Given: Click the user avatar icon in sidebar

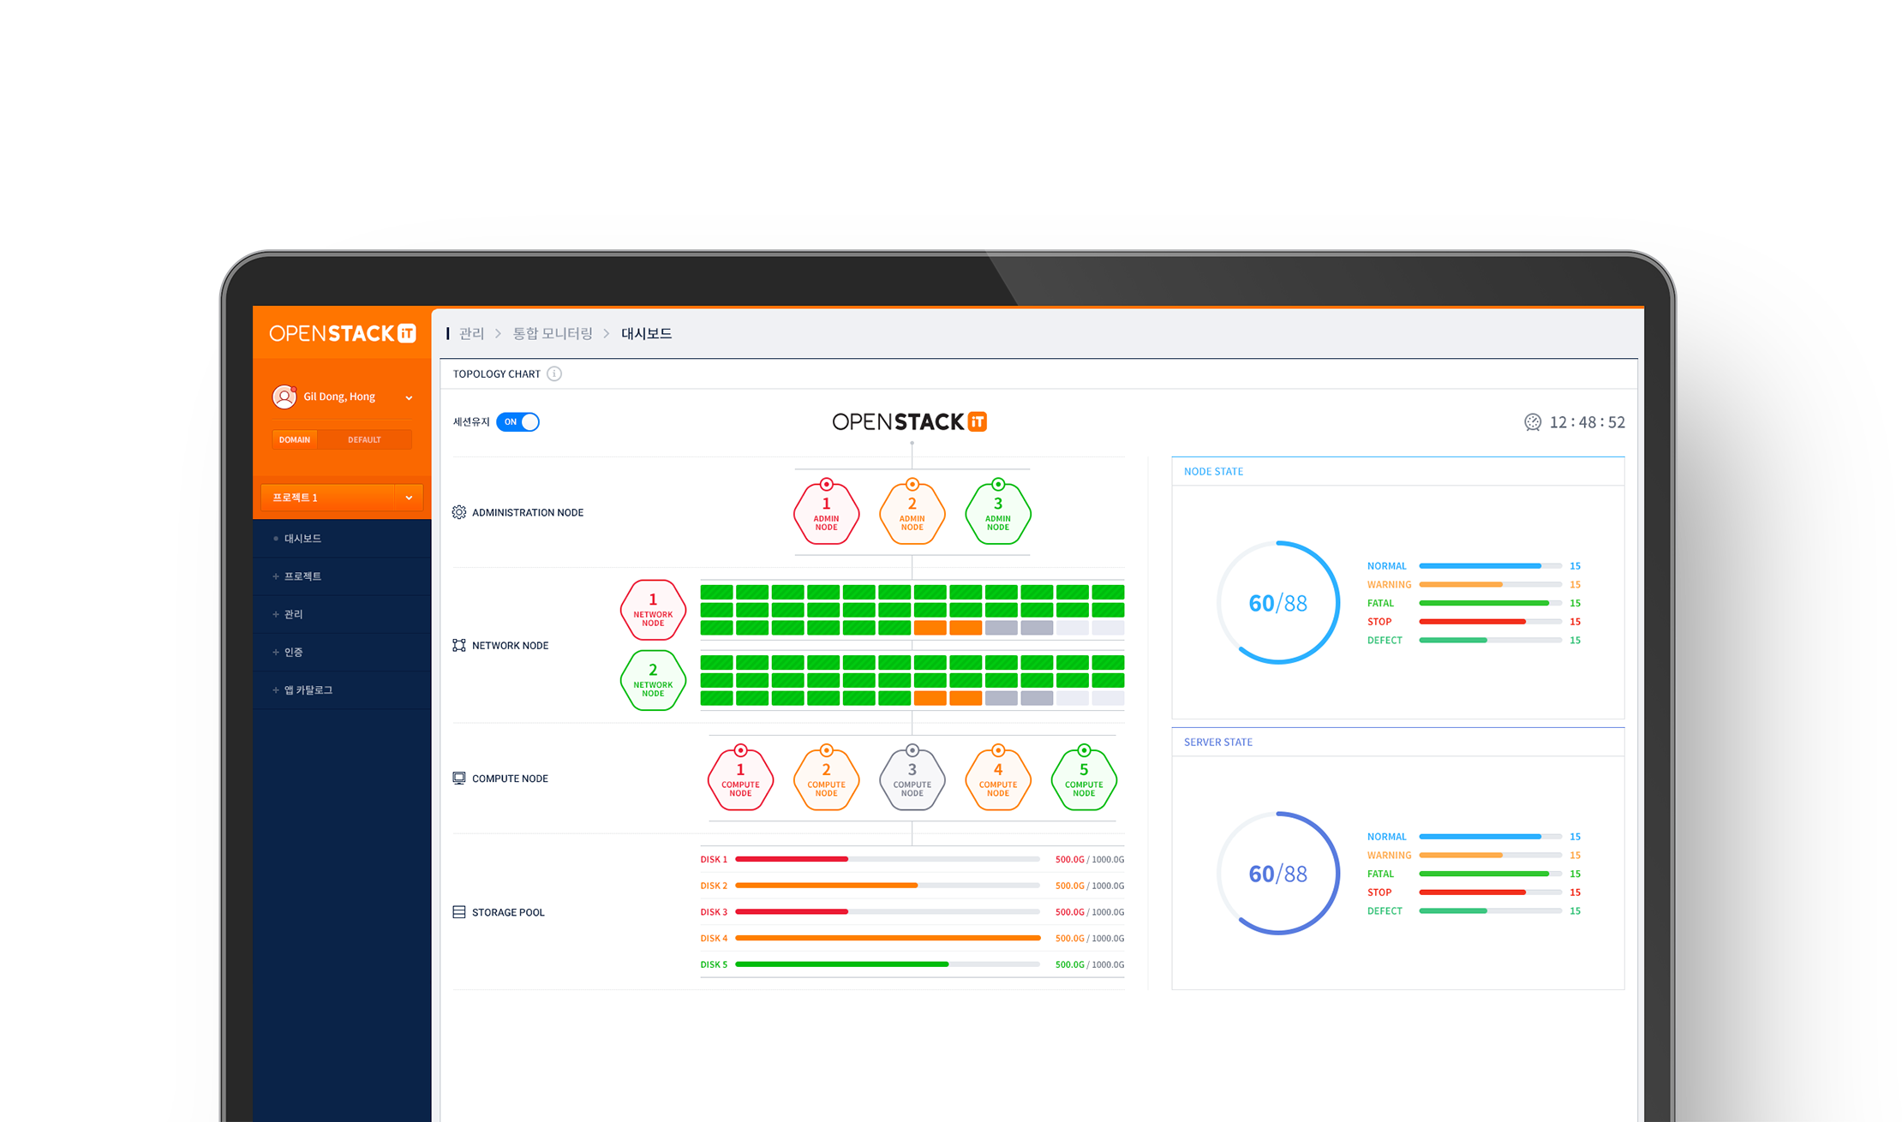Looking at the screenshot, I should click(284, 397).
